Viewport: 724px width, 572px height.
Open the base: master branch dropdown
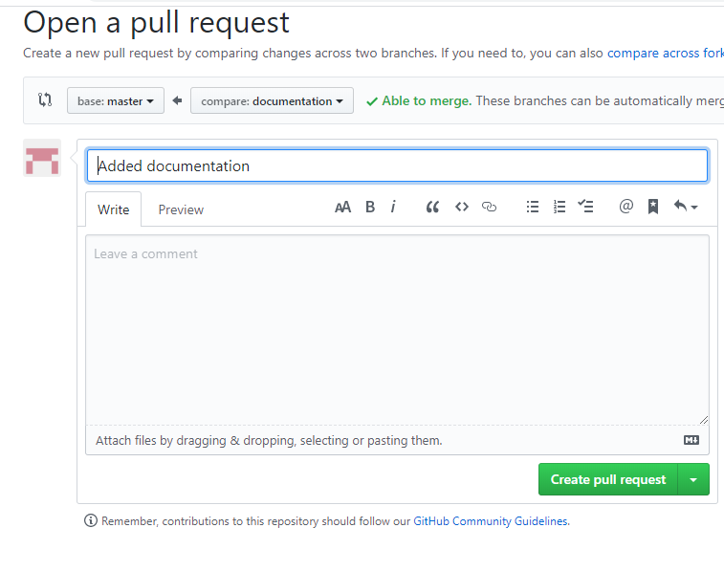(116, 101)
